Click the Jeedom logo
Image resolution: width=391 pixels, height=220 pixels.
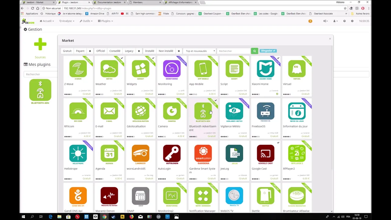pyautogui.click(x=28, y=21)
